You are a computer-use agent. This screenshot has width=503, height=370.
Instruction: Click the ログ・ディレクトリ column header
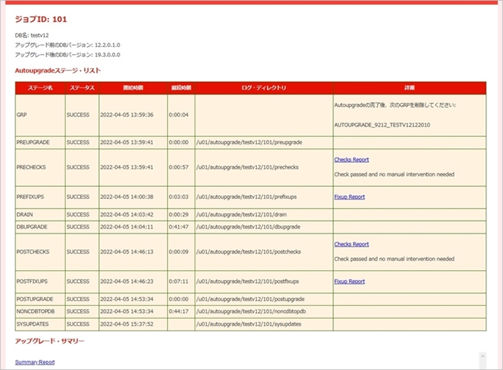tap(264, 88)
